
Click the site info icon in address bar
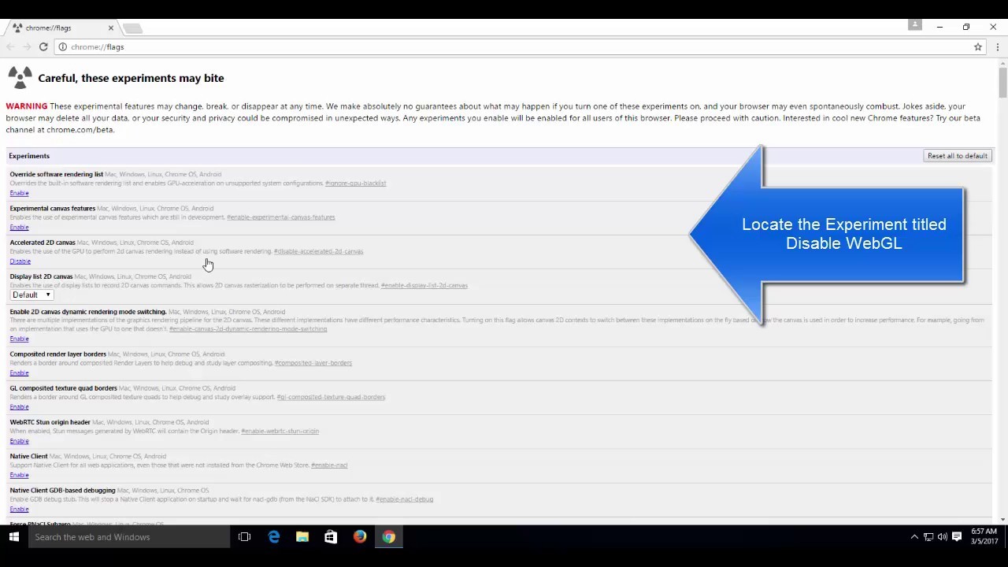tap(62, 47)
